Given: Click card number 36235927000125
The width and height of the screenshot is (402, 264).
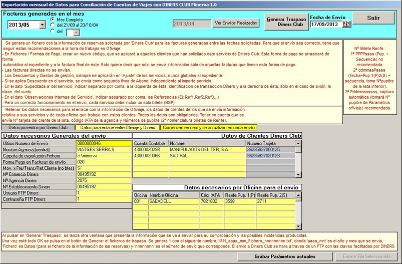Looking at the screenshot, I should [270, 150].
